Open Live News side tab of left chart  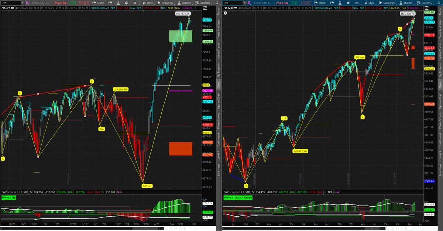(x=218, y=170)
